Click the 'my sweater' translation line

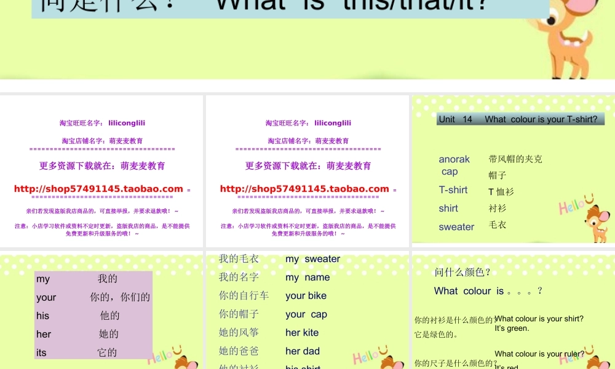click(312, 259)
